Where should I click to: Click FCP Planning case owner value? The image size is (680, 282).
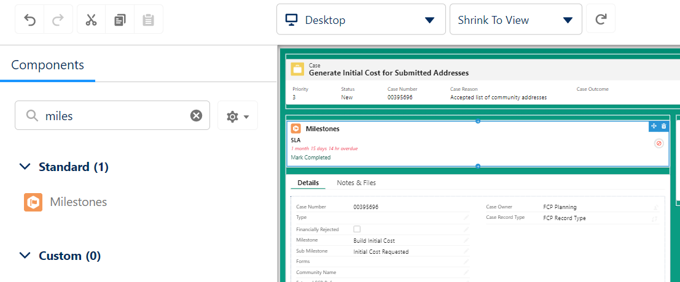pyautogui.click(x=560, y=207)
